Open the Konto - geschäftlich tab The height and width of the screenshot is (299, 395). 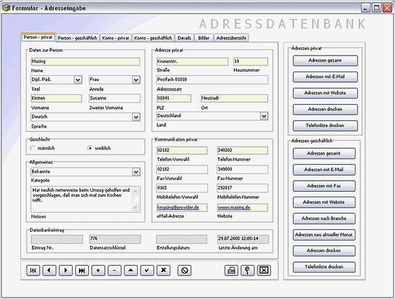click(153, 38)
